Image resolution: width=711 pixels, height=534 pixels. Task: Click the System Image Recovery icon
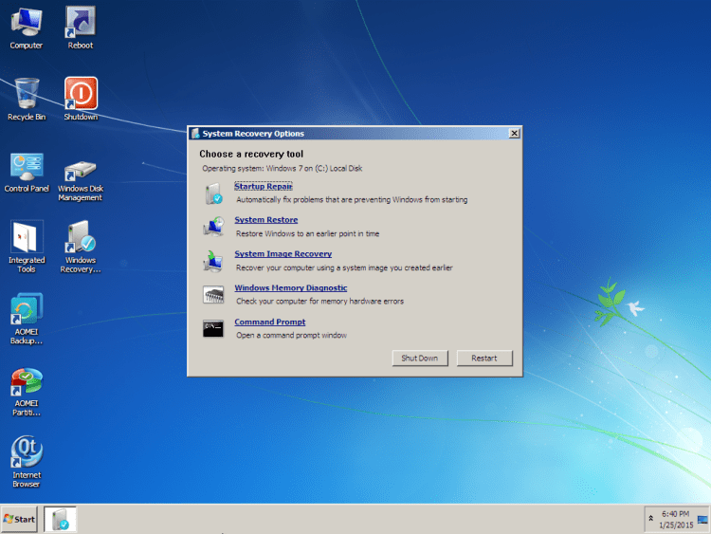coord(212,261)
